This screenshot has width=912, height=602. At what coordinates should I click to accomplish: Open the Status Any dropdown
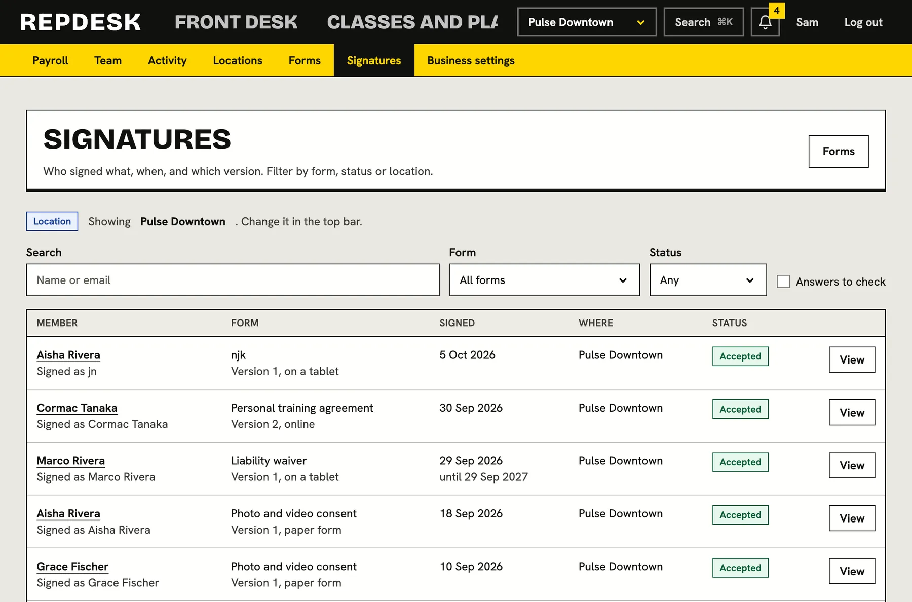(708, 280)
